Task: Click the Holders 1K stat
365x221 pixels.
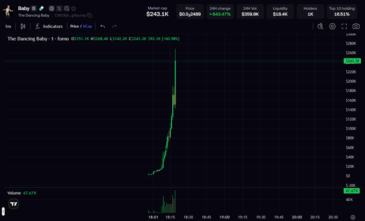Action: tap(310, 11)
